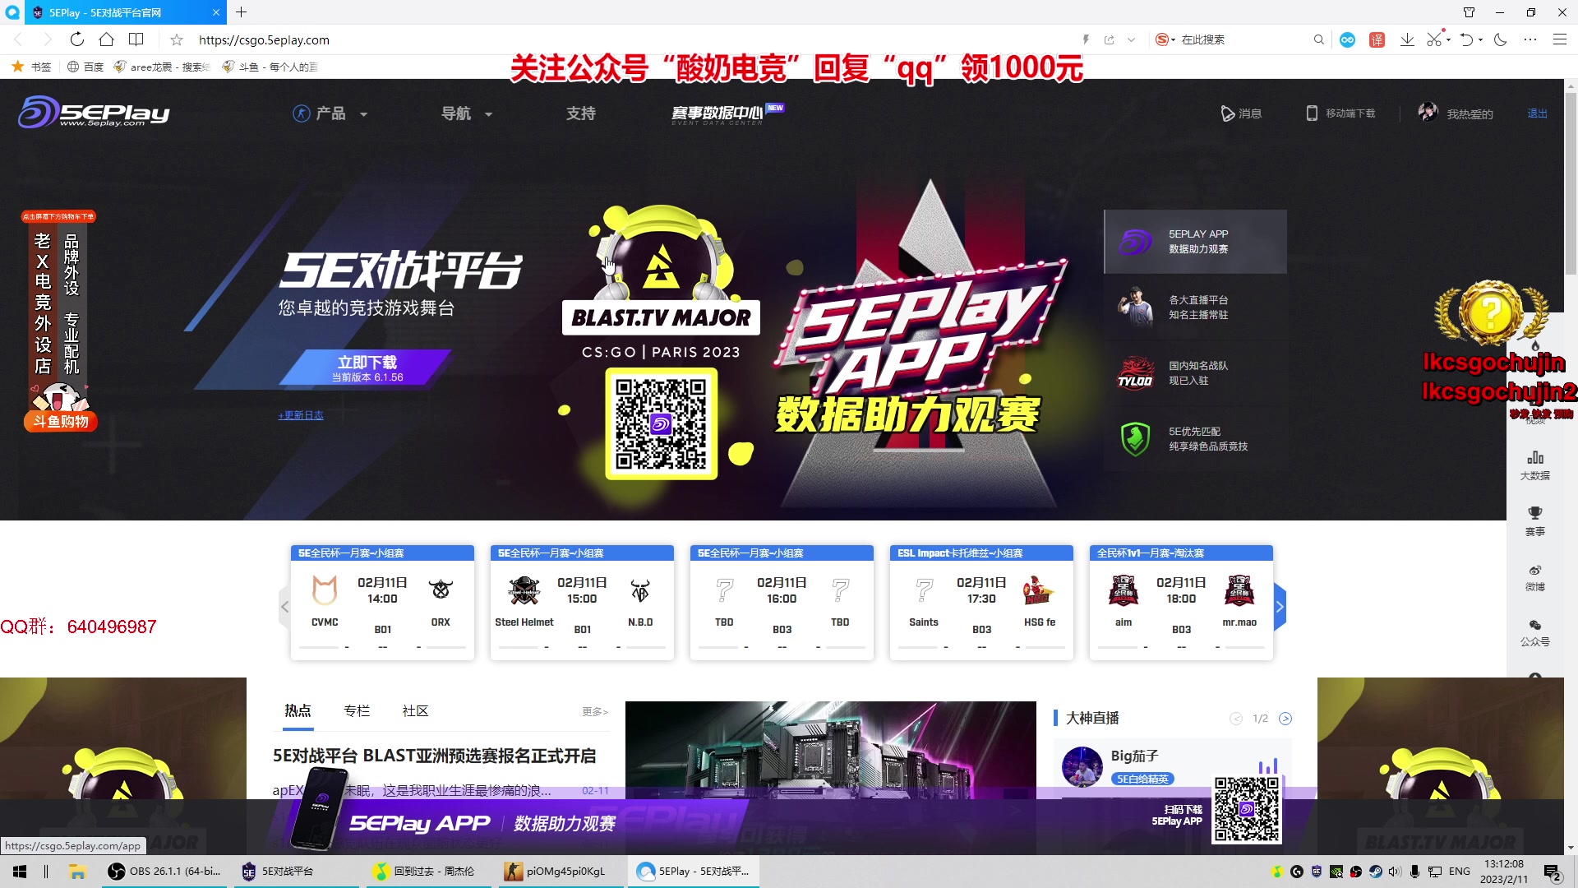Open the reading book icon beside home
Screen dimensions: 1578x888
click(136, 39)
